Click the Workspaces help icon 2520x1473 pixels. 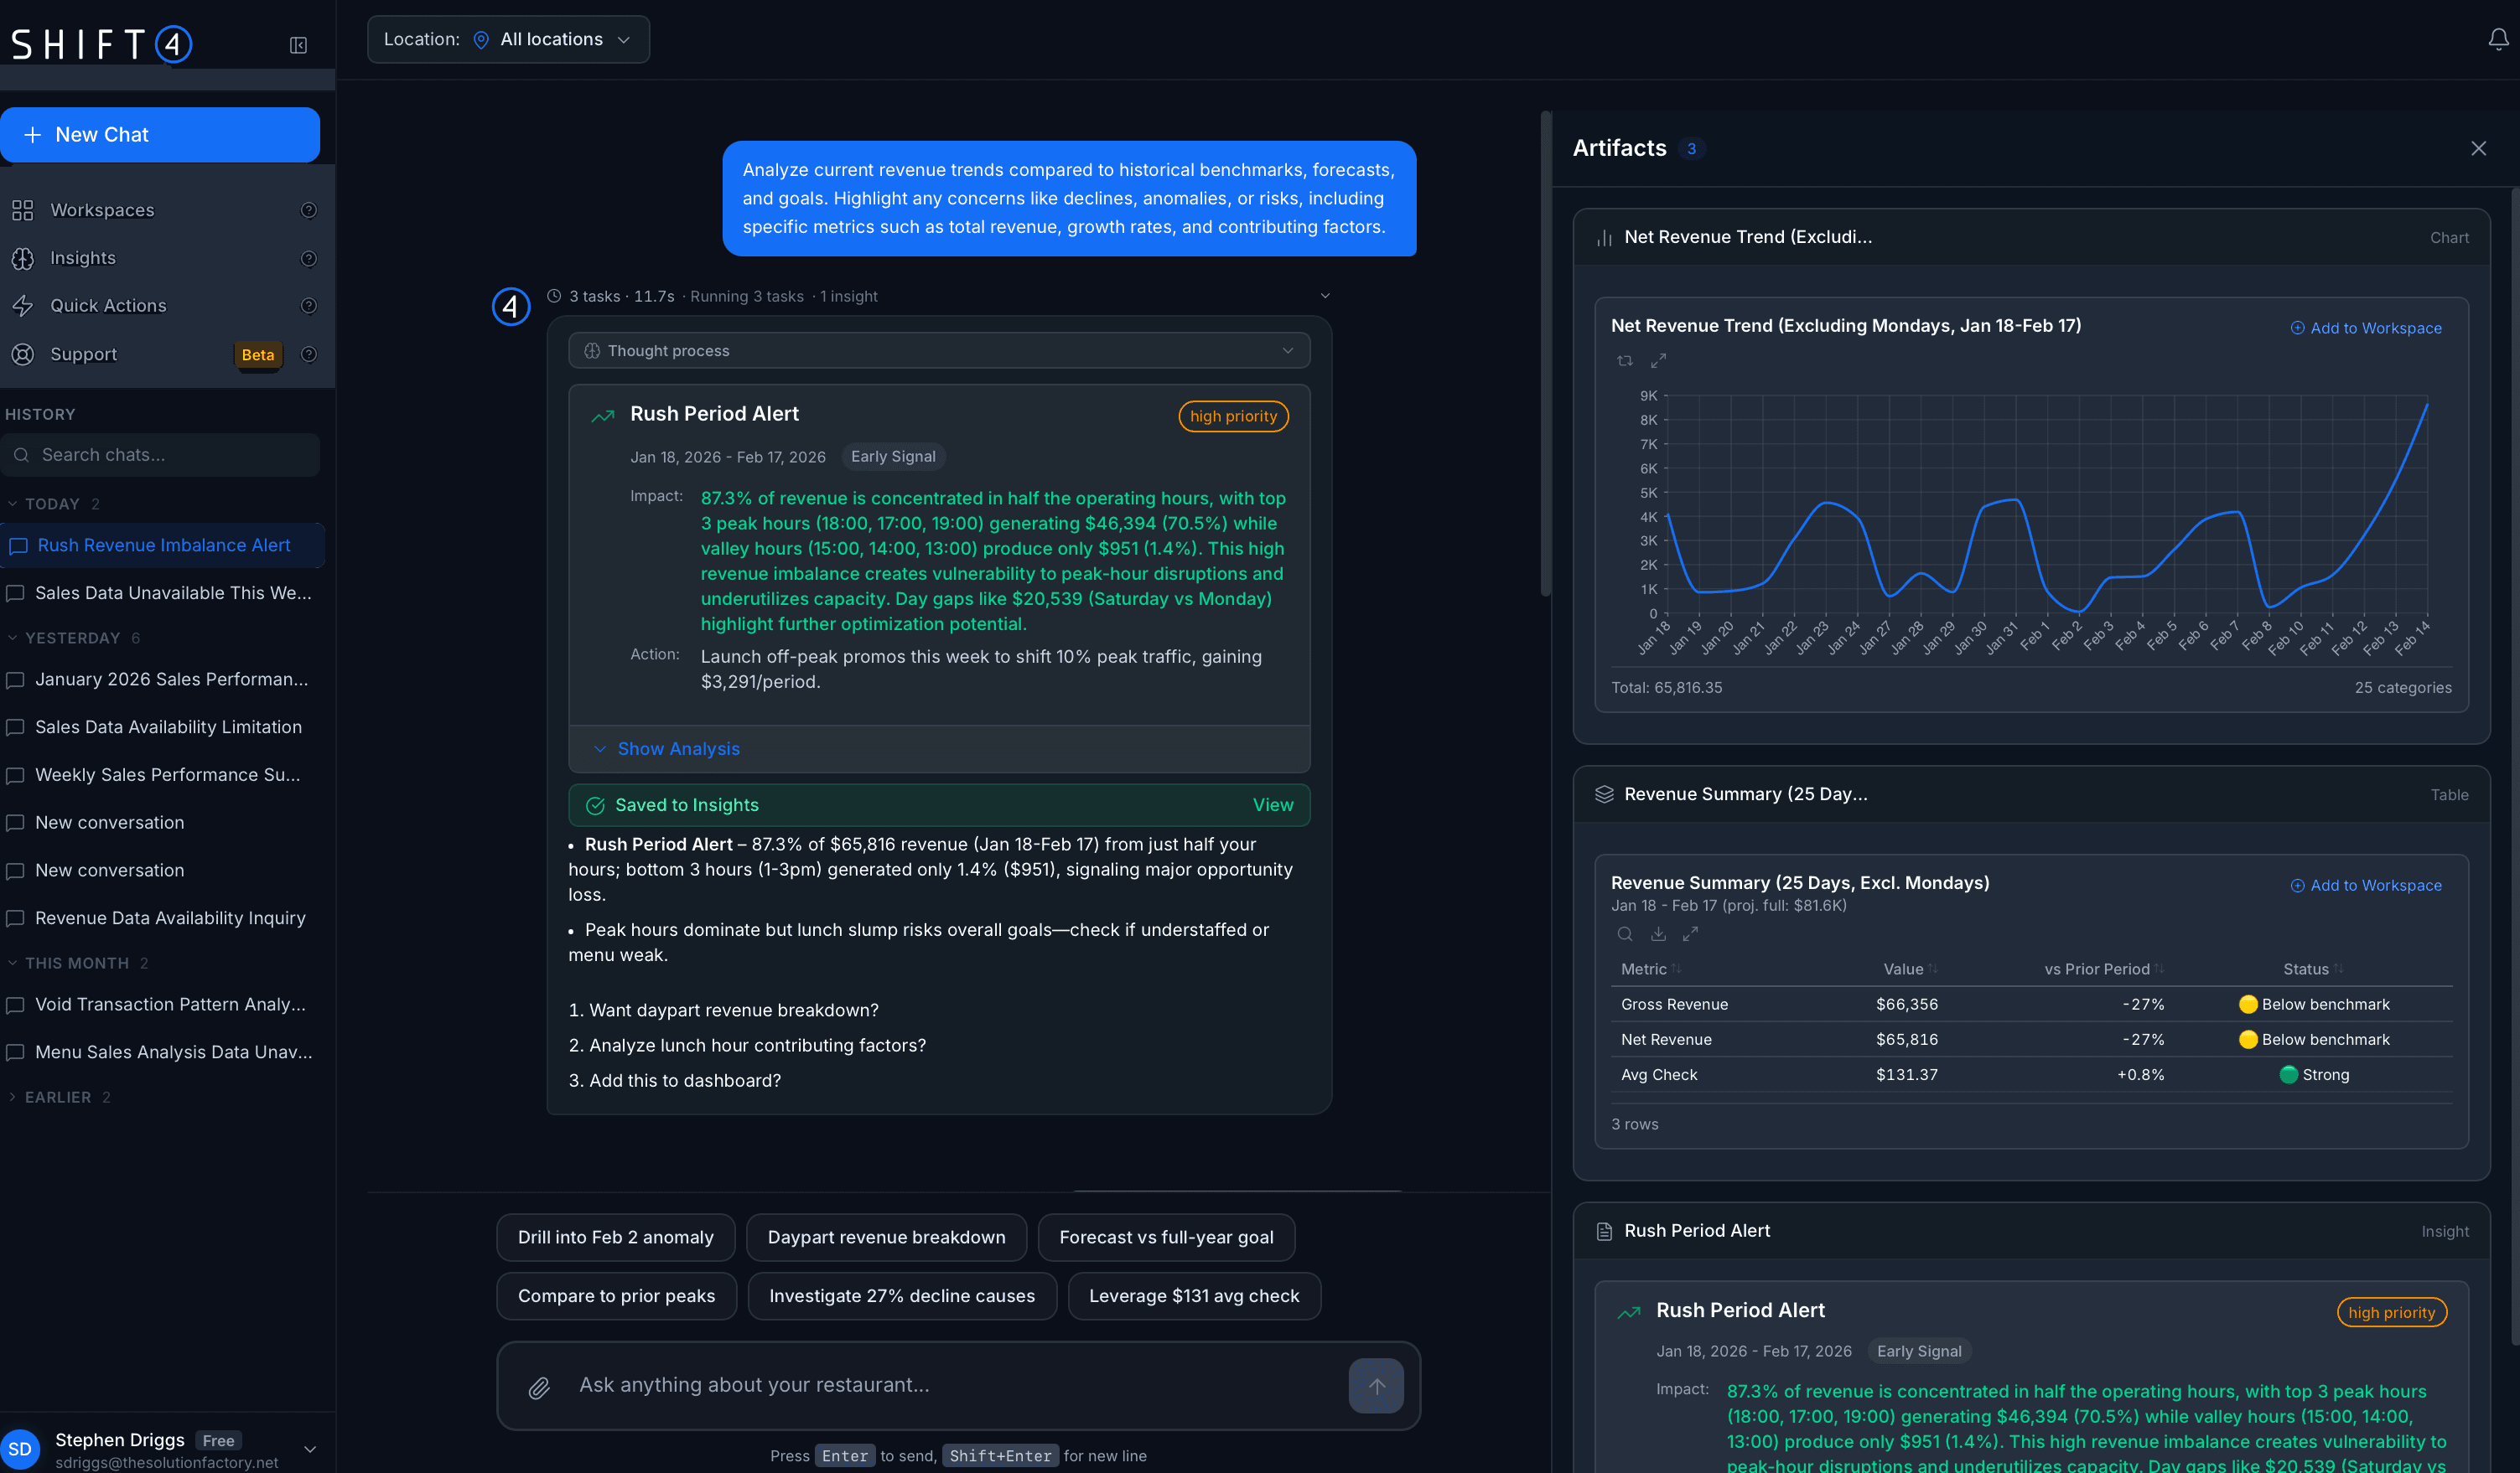click(309, 209)
